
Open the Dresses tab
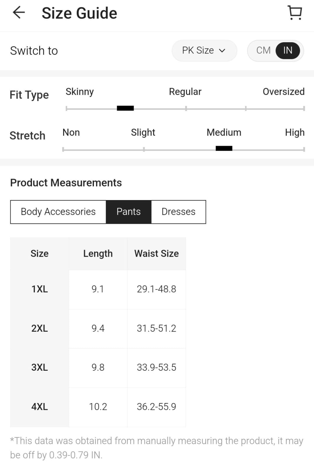(x=178, y=212)
